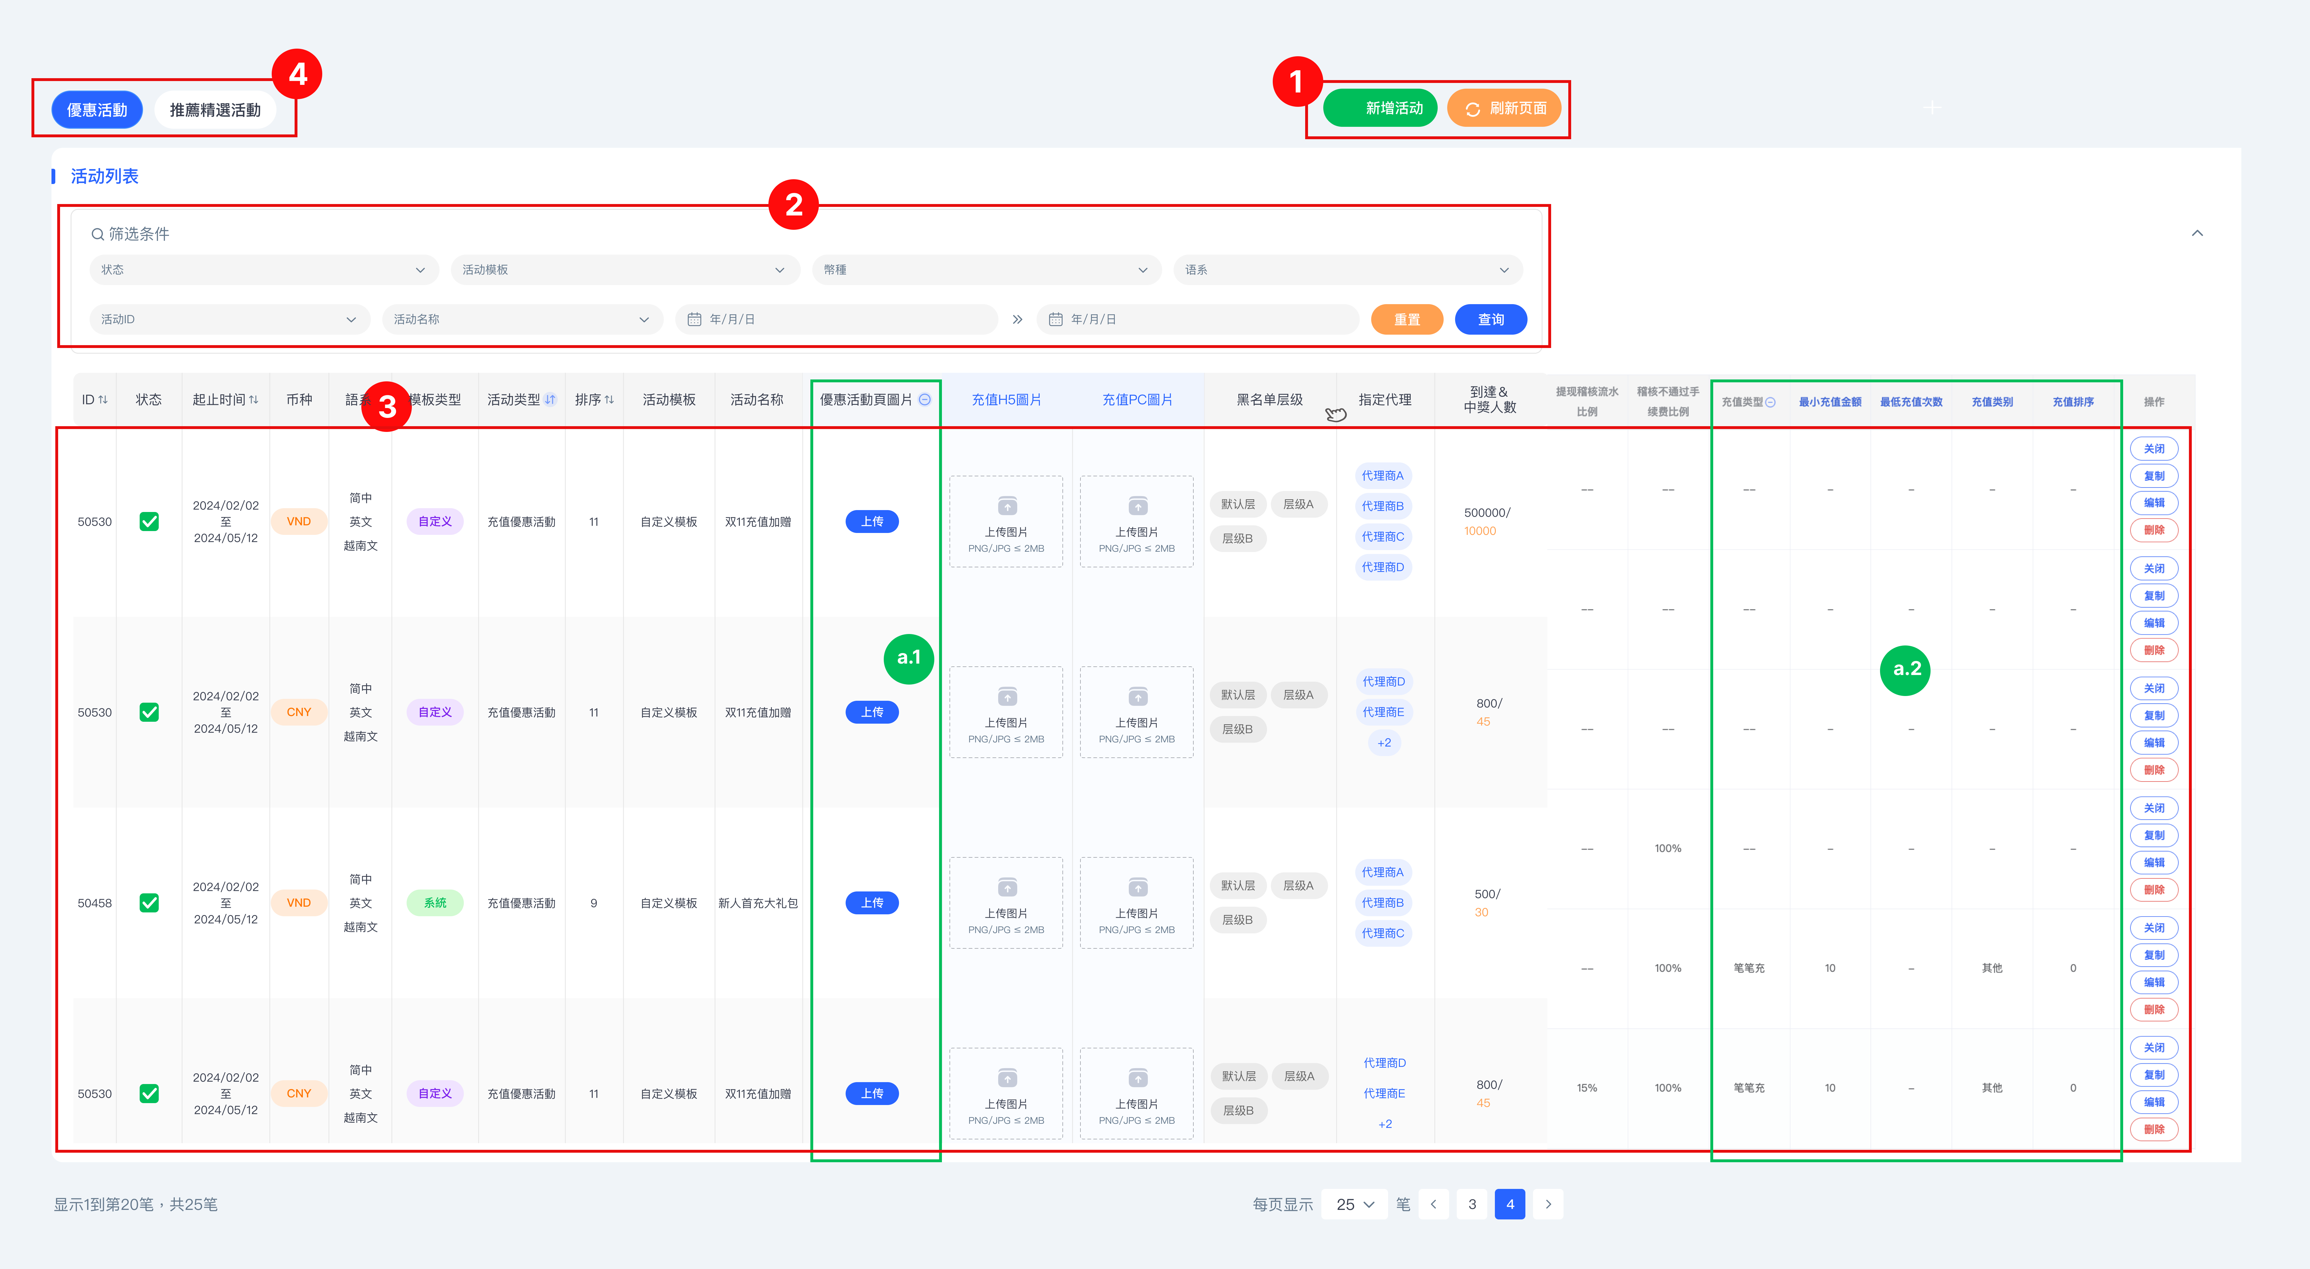
Task: Click 上传 button in the 50458 row
Action: [872, 903]
